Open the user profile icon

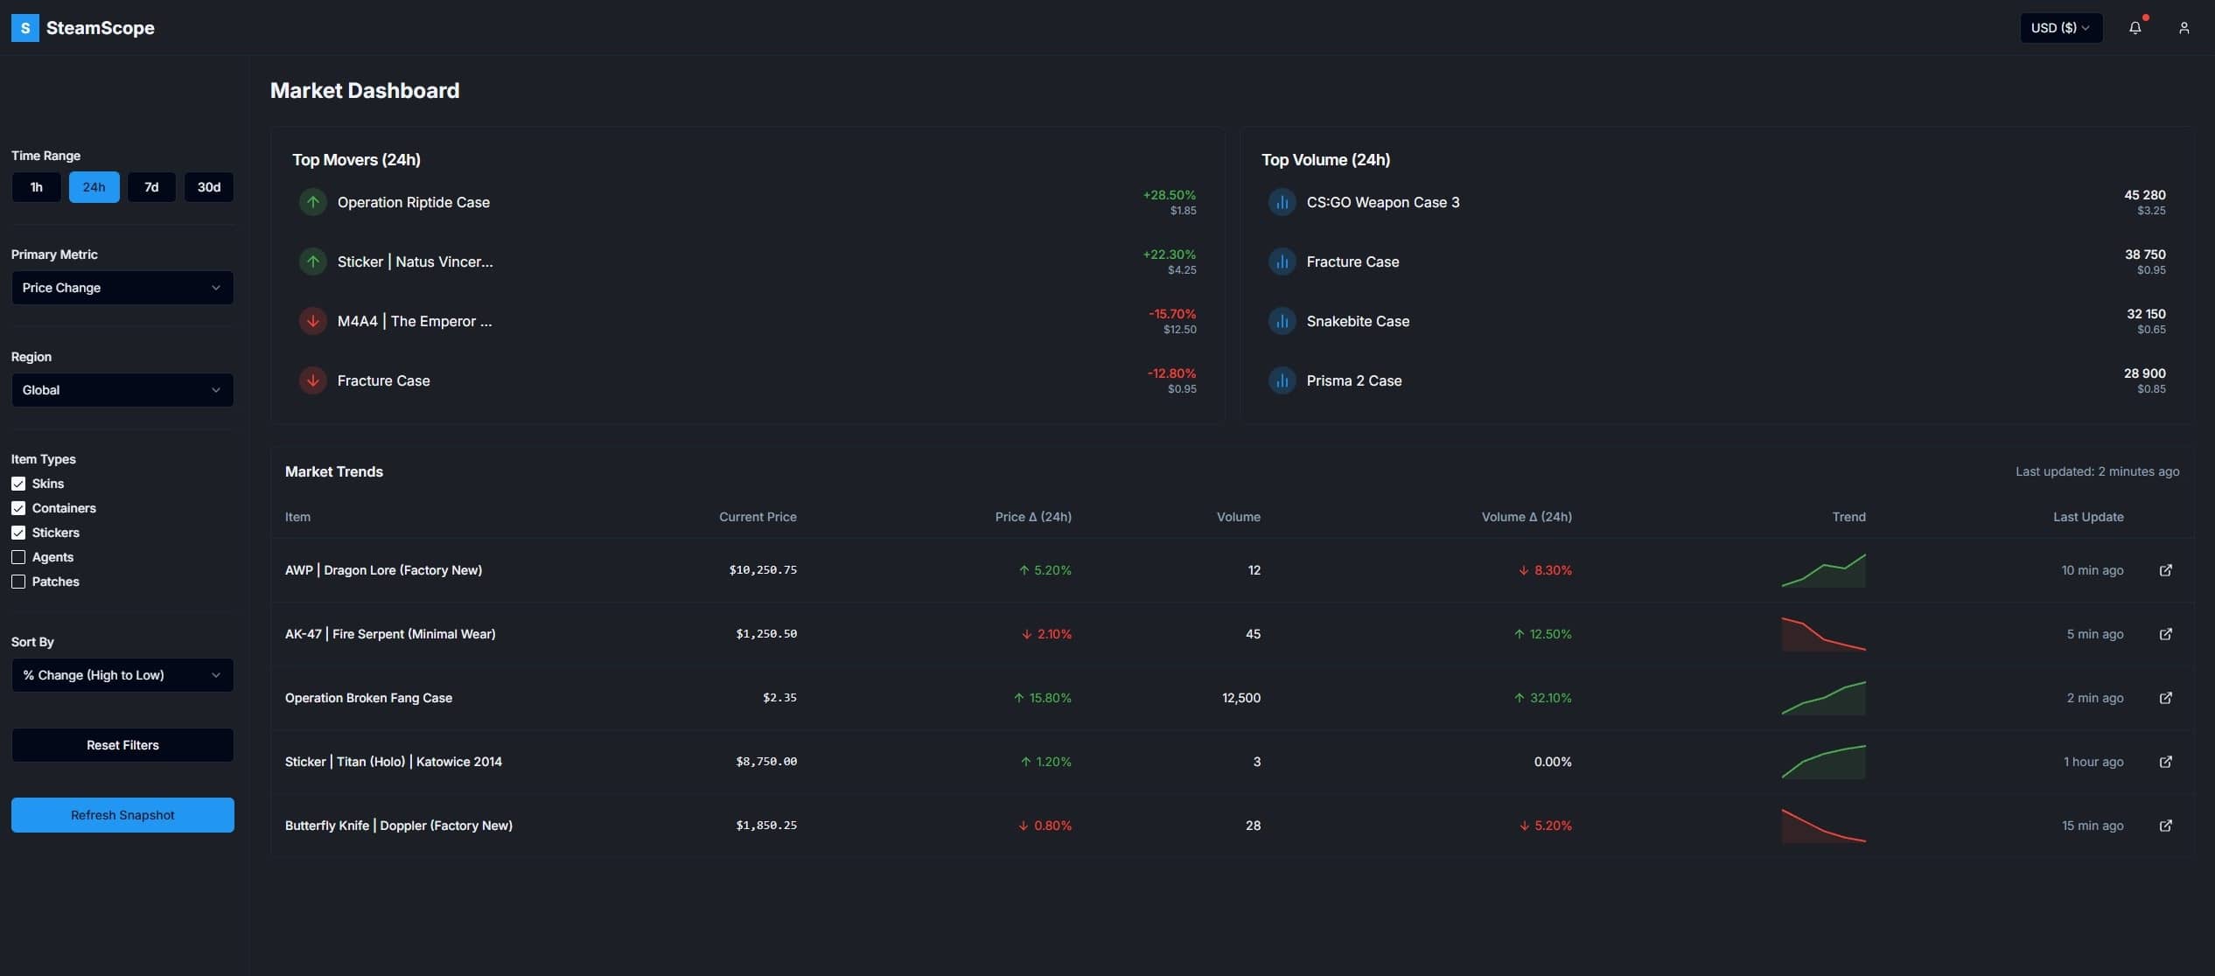[2184, 27]
